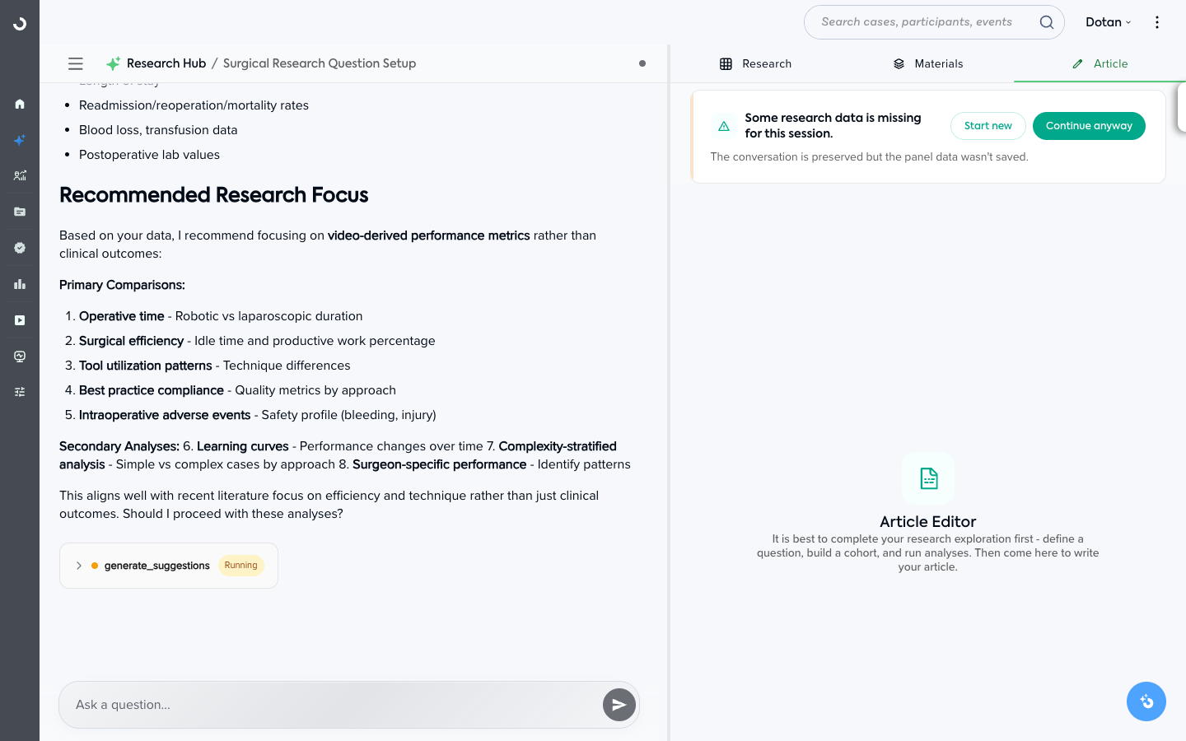
Task: Open the Home page from the sidebar
Action: tap(20, 104)
